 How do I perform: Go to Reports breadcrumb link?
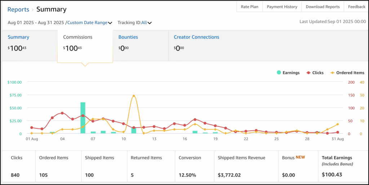pos(19,9)
